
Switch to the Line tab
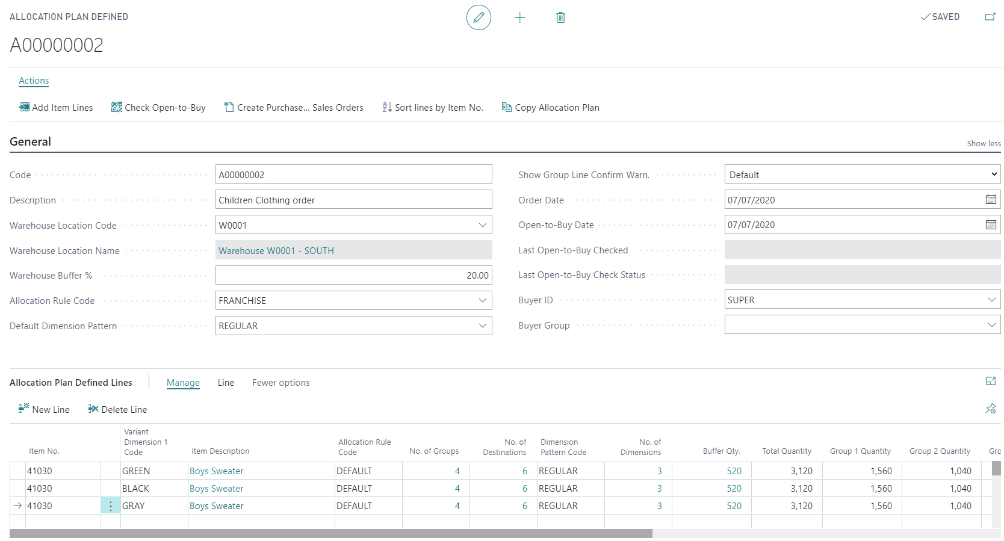coord(226,383)
